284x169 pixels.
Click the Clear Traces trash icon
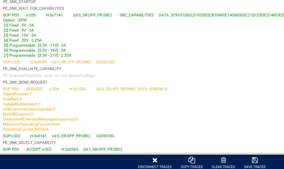(x=223, y=160)
